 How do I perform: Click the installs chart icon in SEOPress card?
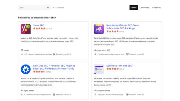[95, 95]
